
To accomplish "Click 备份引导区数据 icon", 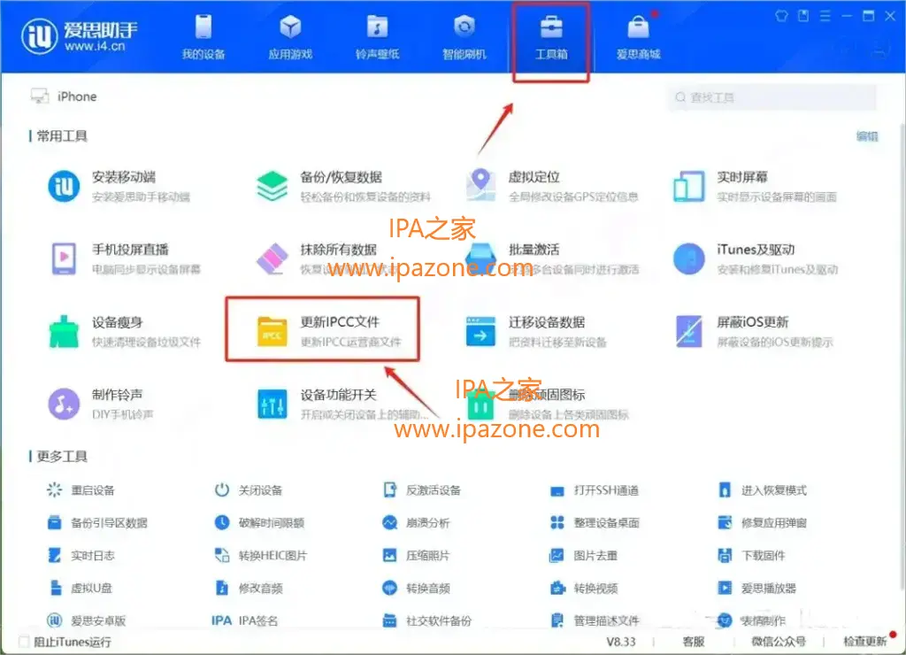I will point(54,522).
